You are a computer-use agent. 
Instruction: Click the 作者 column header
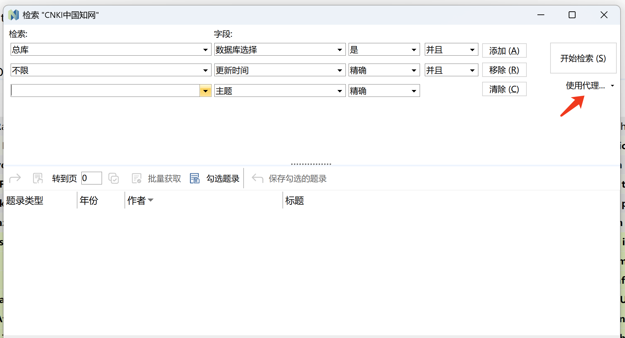pos(204,200)
